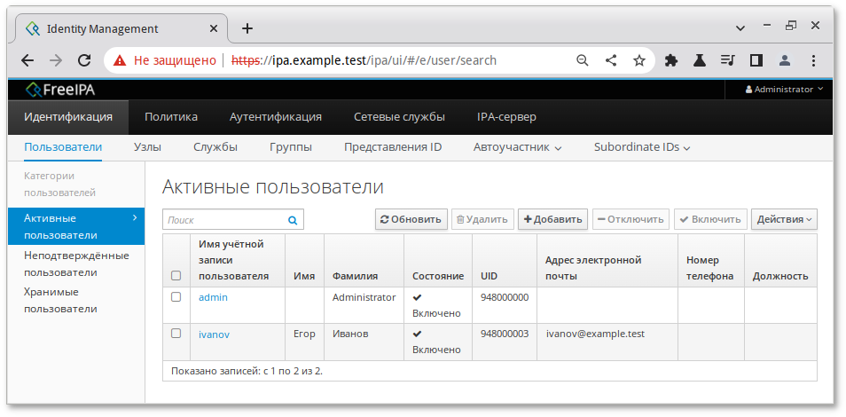Image resolution: width=846 pixels, height=417 pixels.
Task: Toggle the select-all checkbox in table header
Action: [x=176, y=276]
